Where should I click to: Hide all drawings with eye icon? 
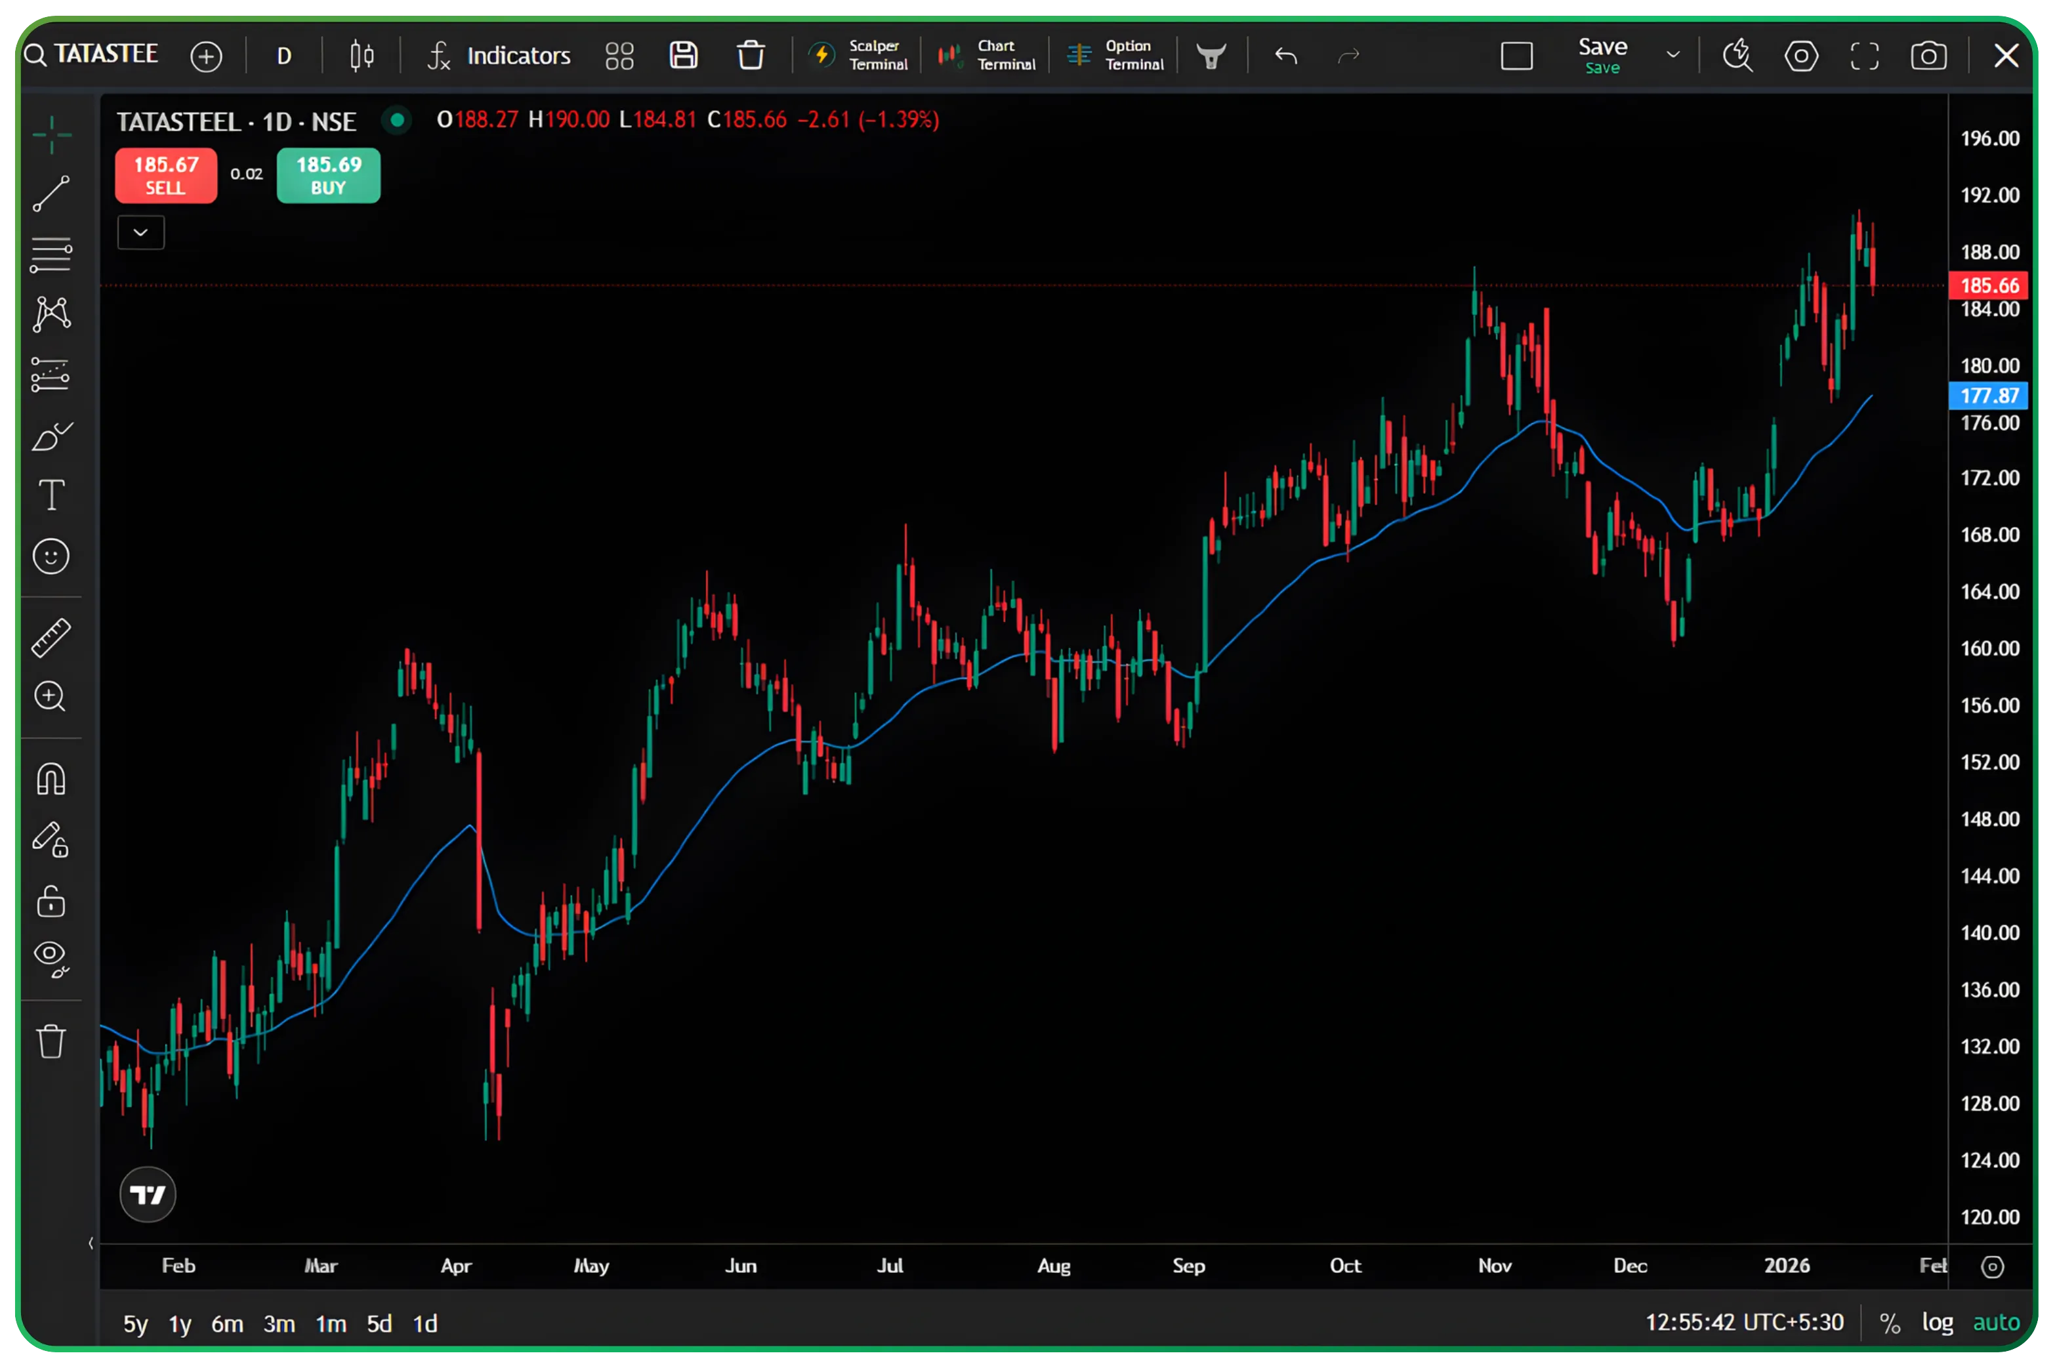coord(51,959)
